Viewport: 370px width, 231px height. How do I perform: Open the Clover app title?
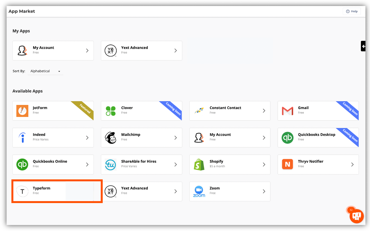[x=127, y=108]
